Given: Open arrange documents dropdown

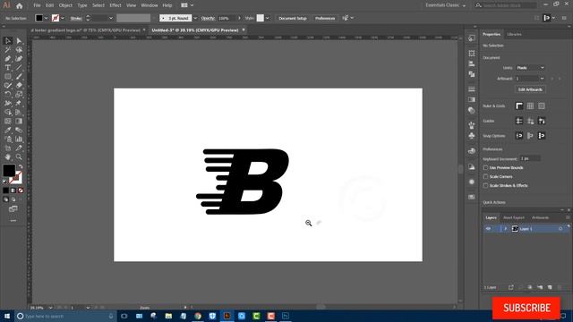Looking at the screenshot, I should coord(187,5).
